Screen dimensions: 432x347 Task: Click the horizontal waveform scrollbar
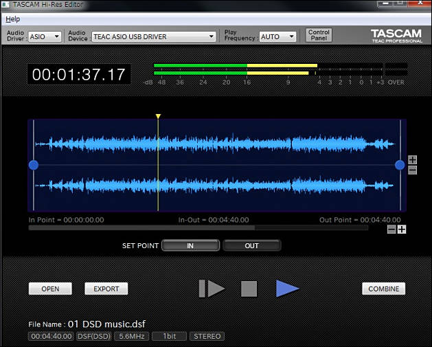(198, 228)
